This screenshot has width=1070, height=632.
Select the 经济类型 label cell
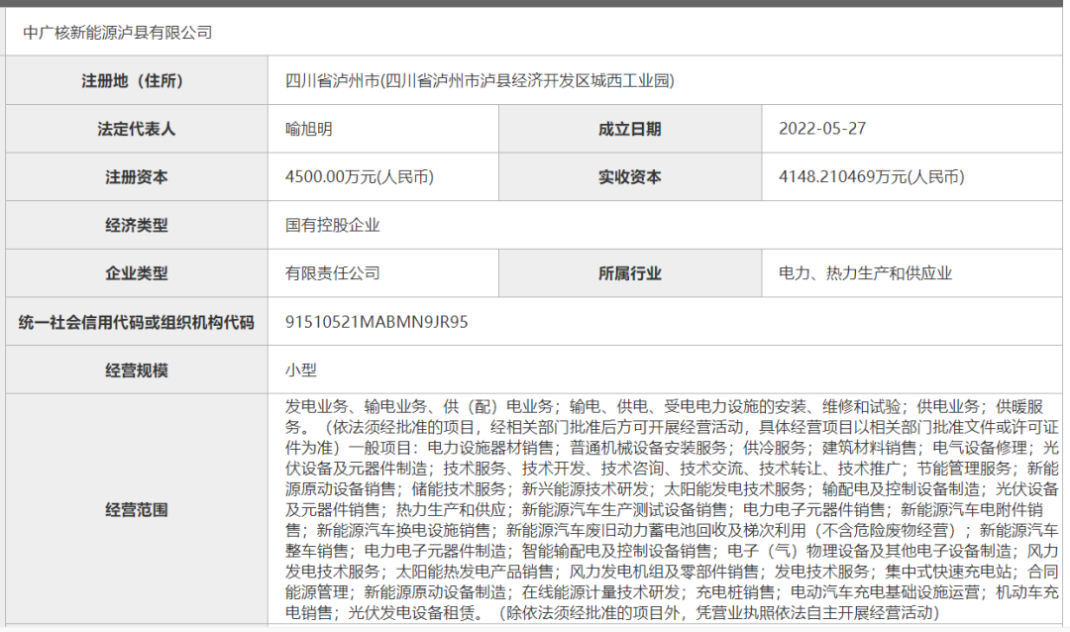point(137,226)
